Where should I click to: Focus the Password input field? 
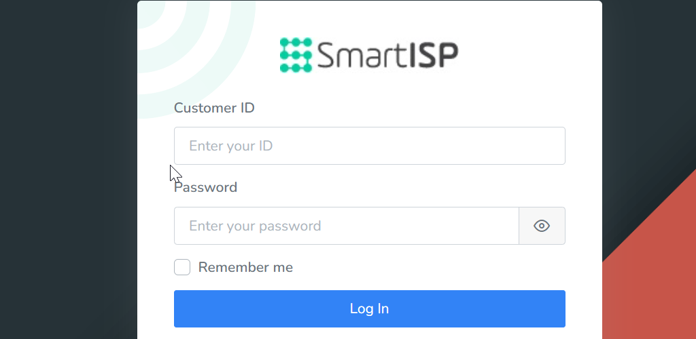(x=346, y=226)
